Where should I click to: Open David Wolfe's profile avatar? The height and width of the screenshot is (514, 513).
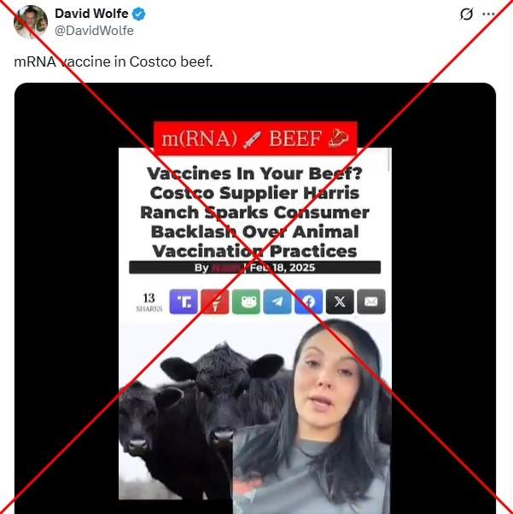(x=31, y=22)
